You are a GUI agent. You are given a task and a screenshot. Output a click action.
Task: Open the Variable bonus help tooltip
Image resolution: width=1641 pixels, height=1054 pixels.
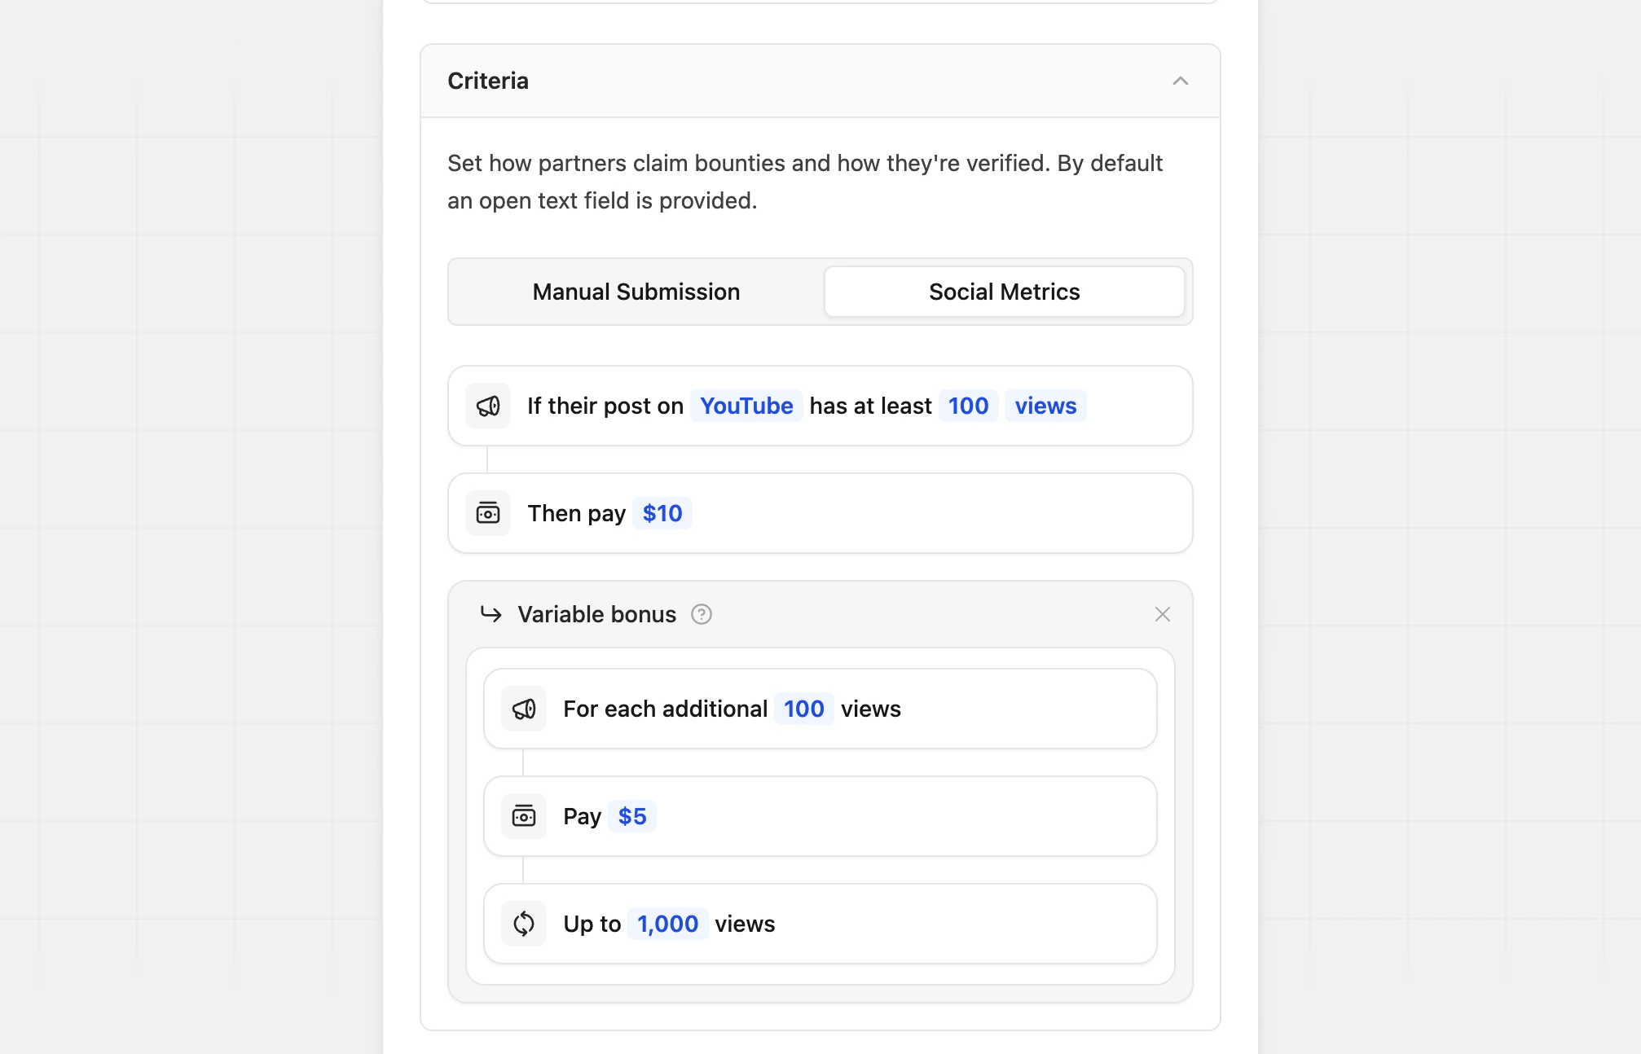(702, 614)
